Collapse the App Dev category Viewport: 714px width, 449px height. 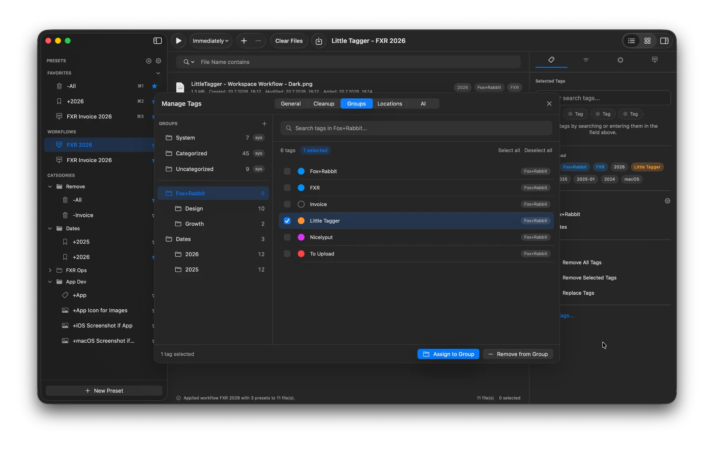coord(50,282)
